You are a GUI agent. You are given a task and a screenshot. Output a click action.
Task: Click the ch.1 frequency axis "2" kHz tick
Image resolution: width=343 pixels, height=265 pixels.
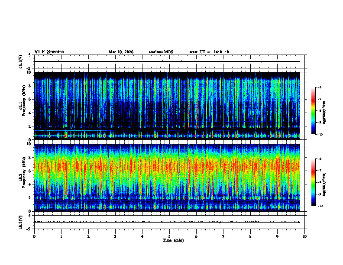click(30, 126)
